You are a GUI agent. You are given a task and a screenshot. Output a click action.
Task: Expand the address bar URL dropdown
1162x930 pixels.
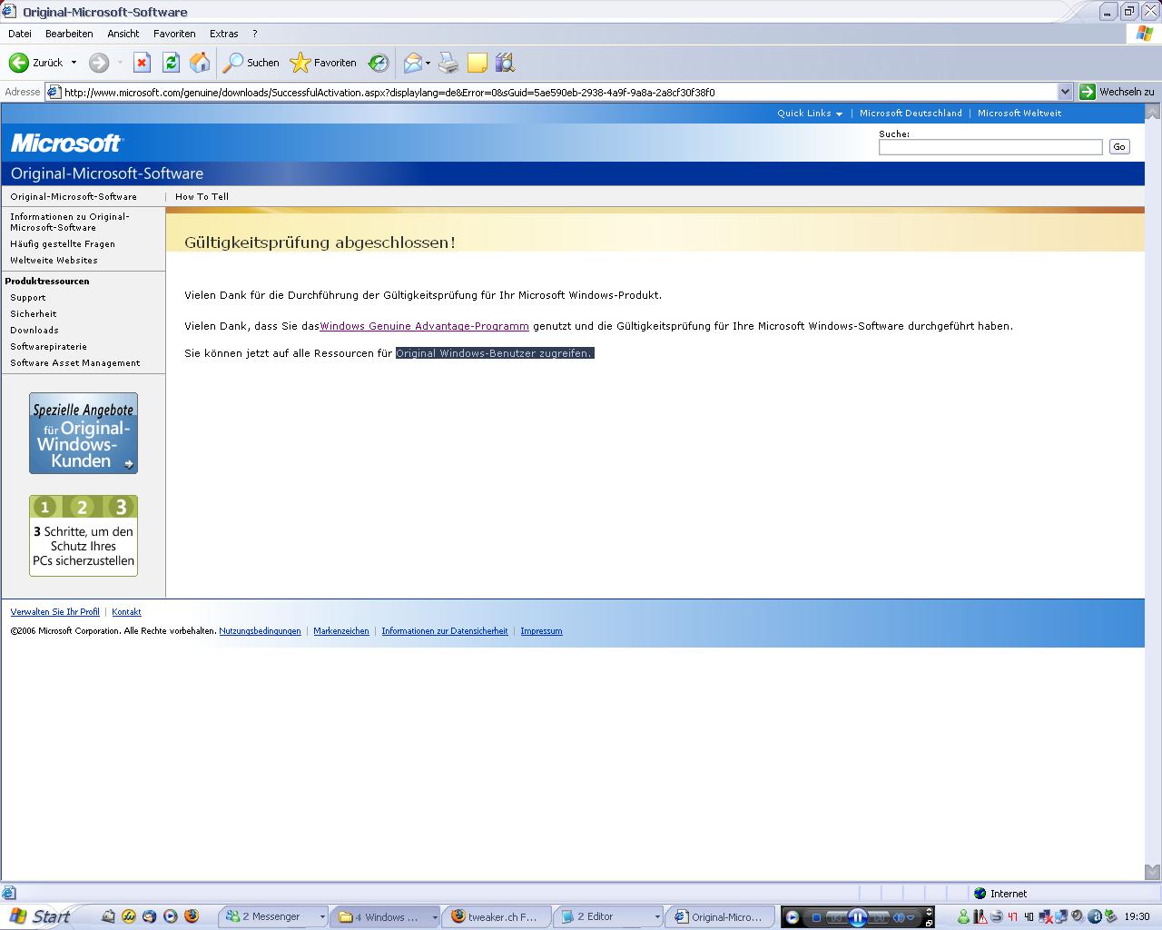click(1065, 92)
